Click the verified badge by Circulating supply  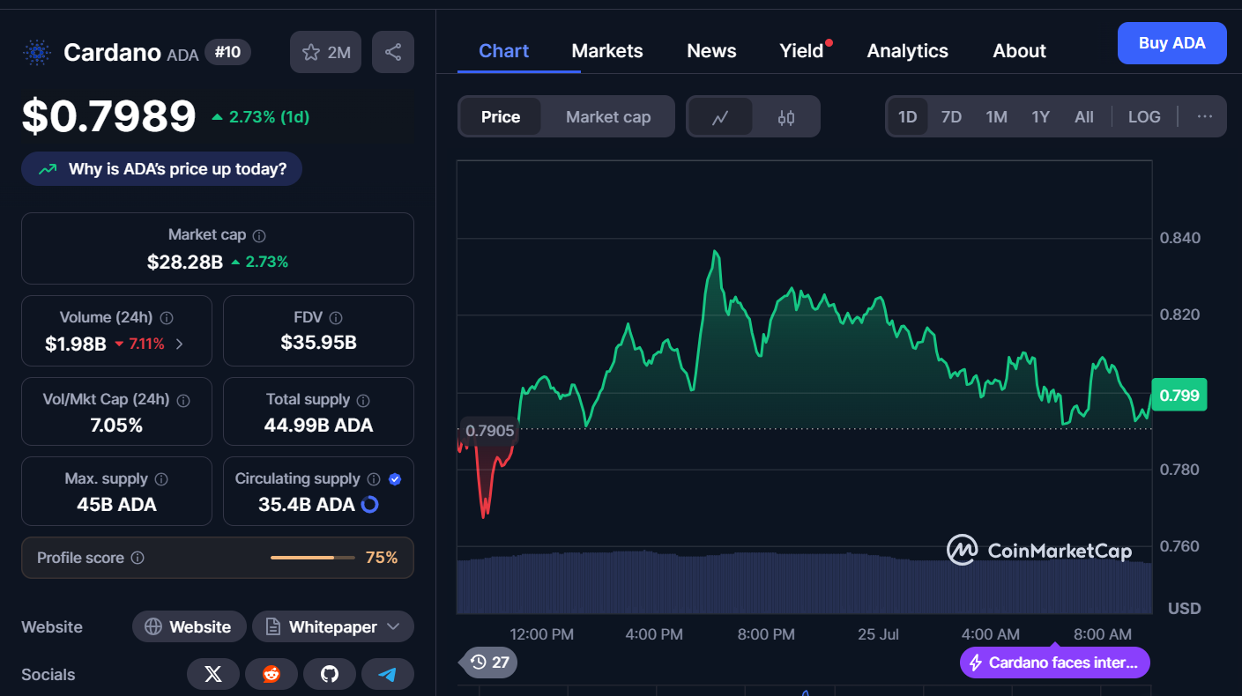[395, 479]
